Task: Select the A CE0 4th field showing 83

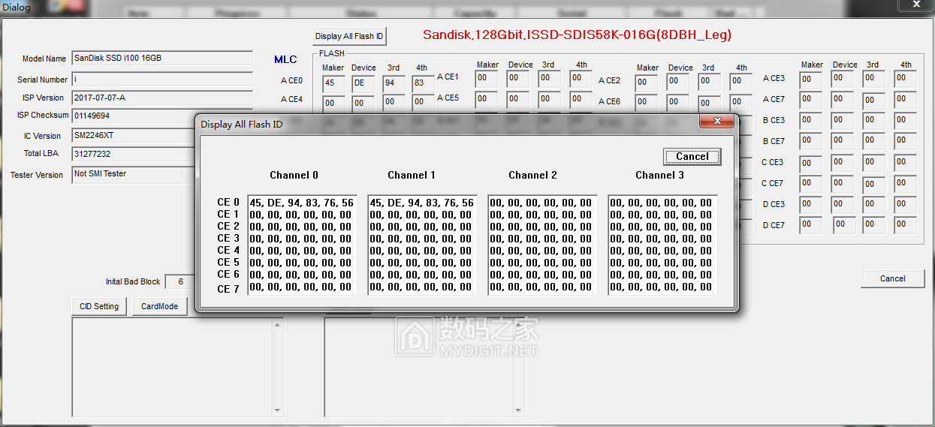Action: pos(423,83)
